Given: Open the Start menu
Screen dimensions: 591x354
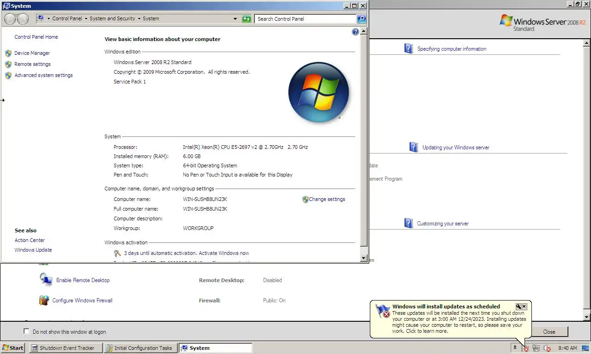Looking at the screenshot, I should click(x=13, y=348).
